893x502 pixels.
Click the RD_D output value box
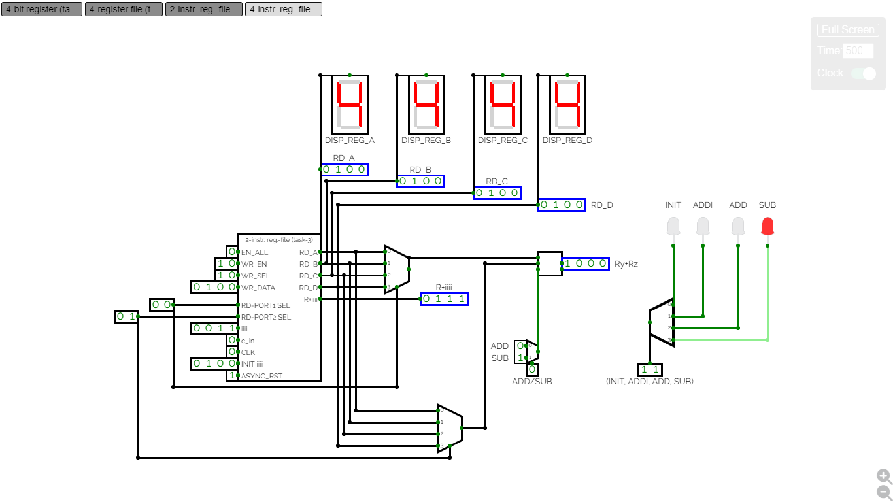tap(562, 205)
